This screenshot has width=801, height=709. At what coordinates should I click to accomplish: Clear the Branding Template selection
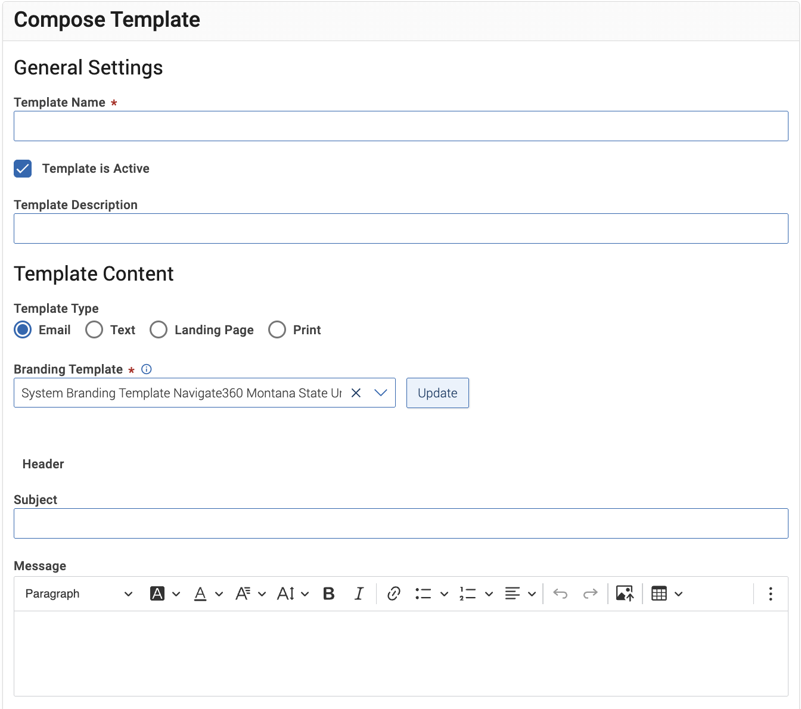pos(356,393)
